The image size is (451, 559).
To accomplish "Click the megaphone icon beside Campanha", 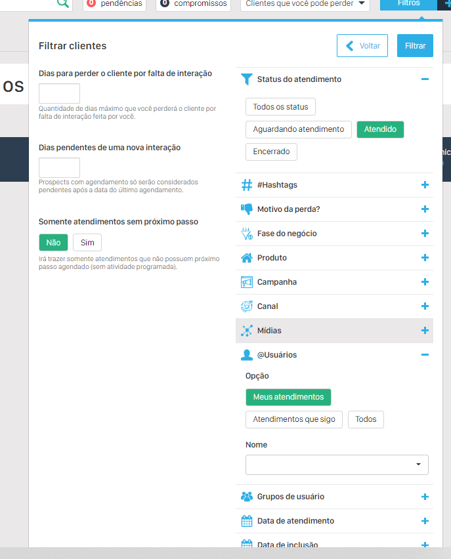I will [247, 282].
